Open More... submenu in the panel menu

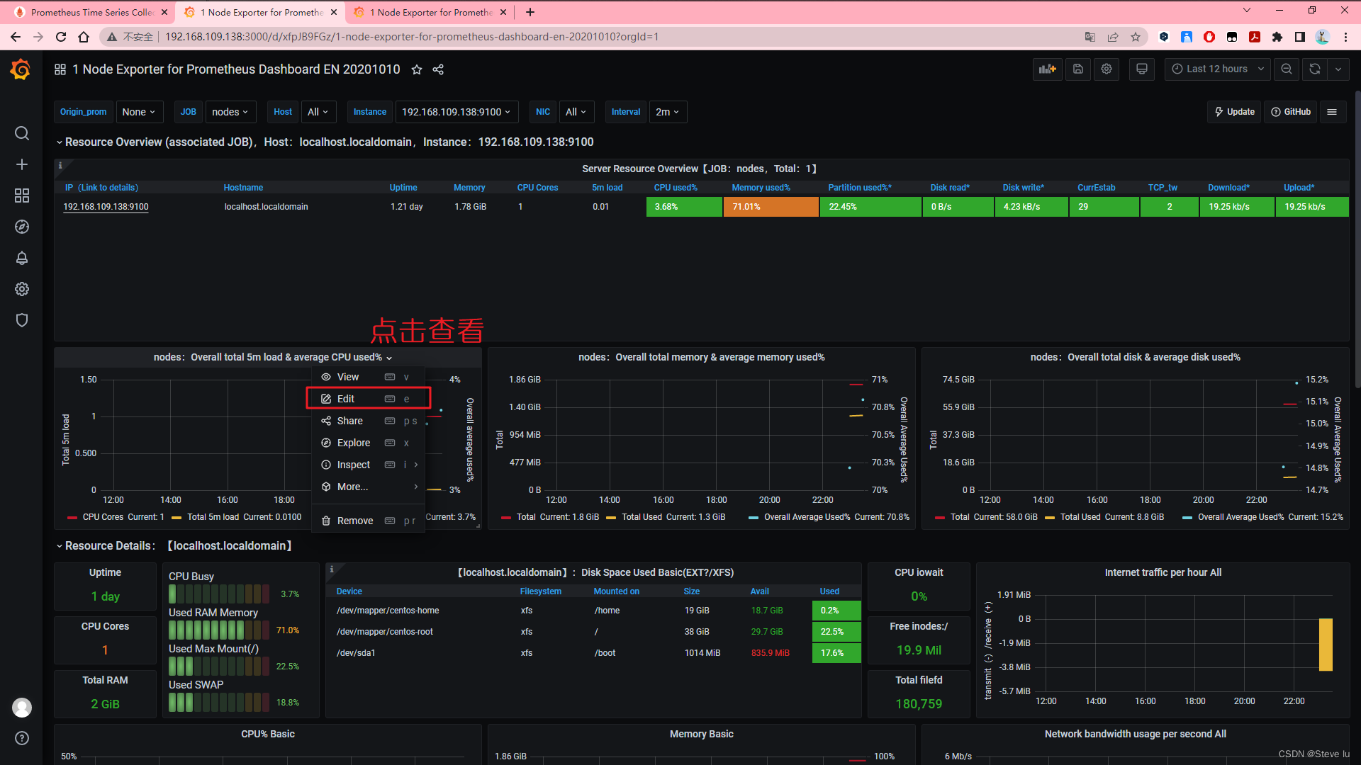click(x=368, y=487)
